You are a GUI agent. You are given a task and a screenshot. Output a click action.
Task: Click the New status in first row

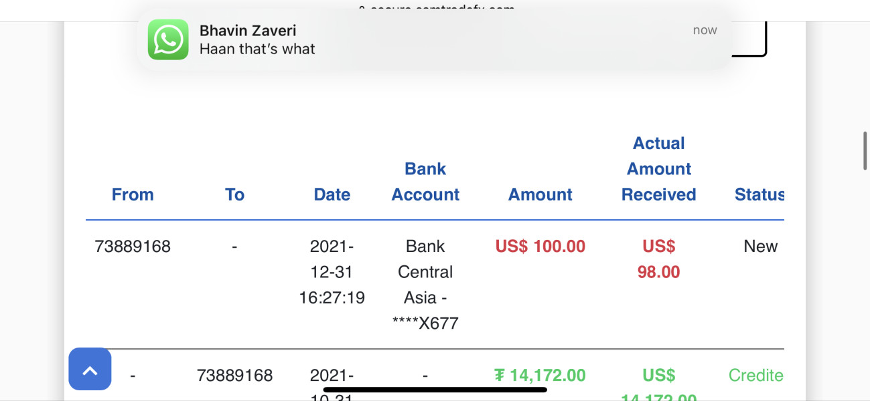coord(760,247)
